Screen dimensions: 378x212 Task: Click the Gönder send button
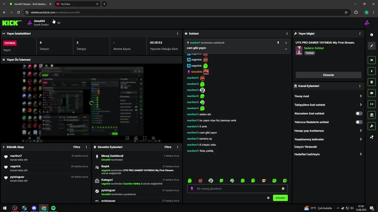(x=280, y=198)
